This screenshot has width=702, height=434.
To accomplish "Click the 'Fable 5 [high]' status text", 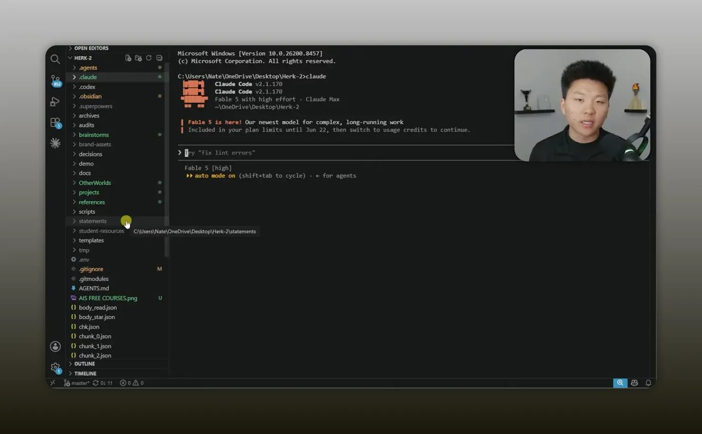I will (208, 168).
